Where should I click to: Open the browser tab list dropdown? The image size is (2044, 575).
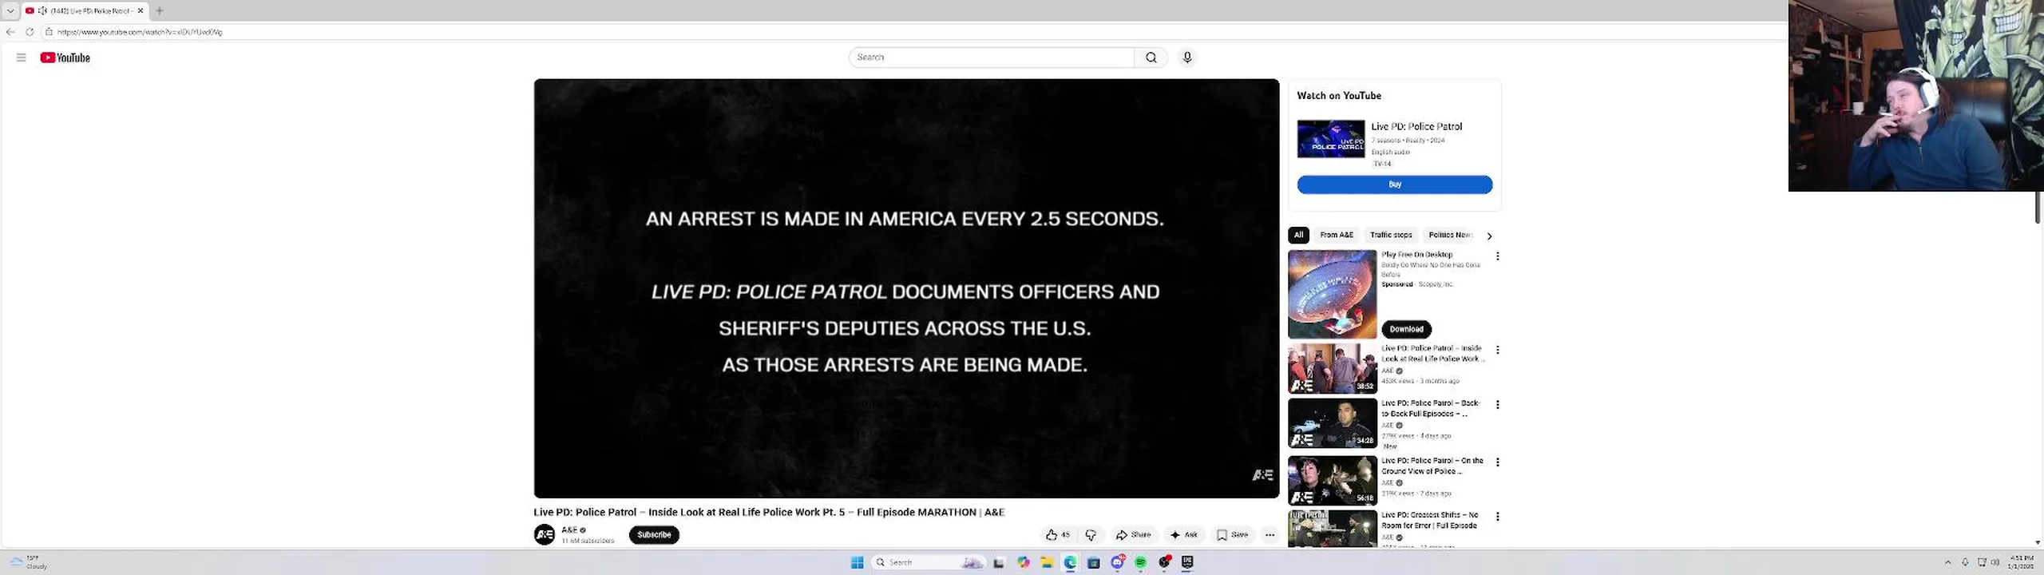click(10, 10)
